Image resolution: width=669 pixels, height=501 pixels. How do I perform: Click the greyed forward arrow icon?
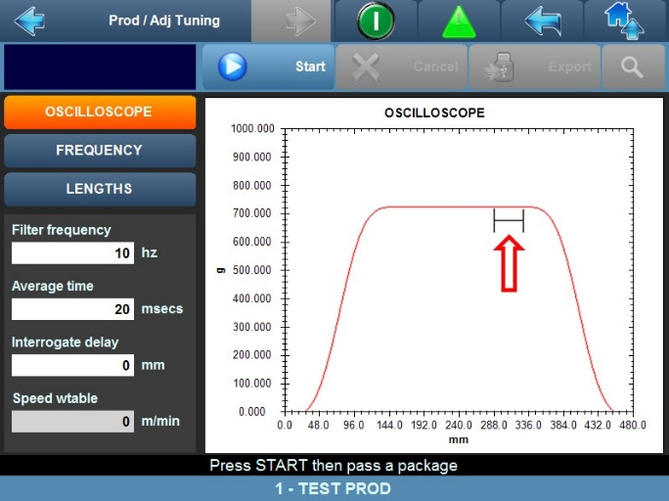click(300, 21)
